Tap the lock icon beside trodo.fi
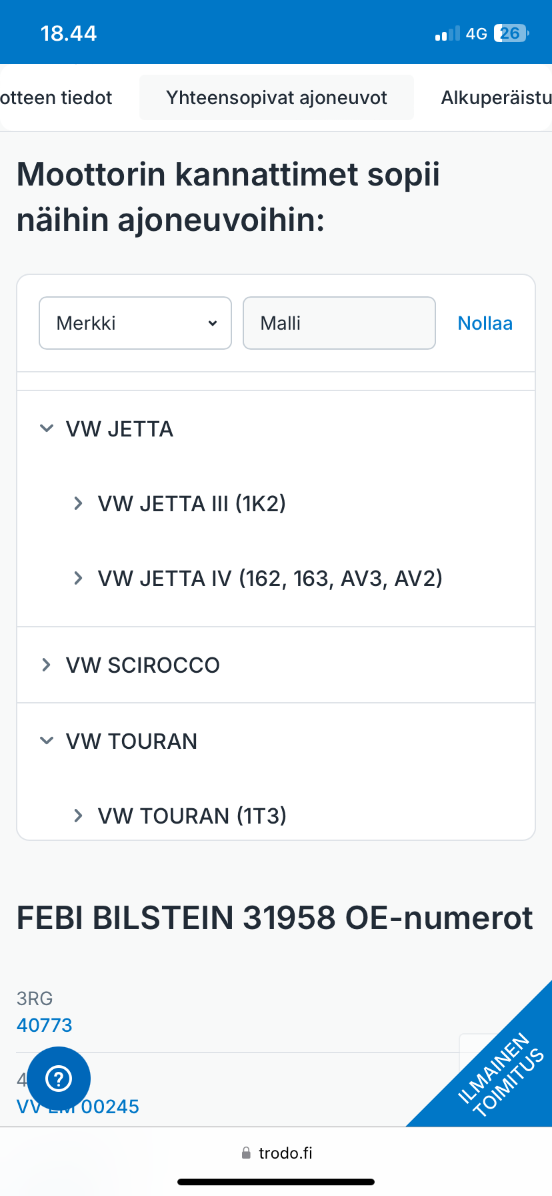The image size is (552, 1196). pos(246,1153)
